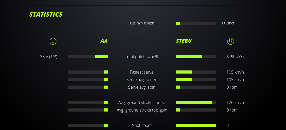Click STEBU's Serve avg. speed bar
286x130 pixels.
[x=196, y=80]
